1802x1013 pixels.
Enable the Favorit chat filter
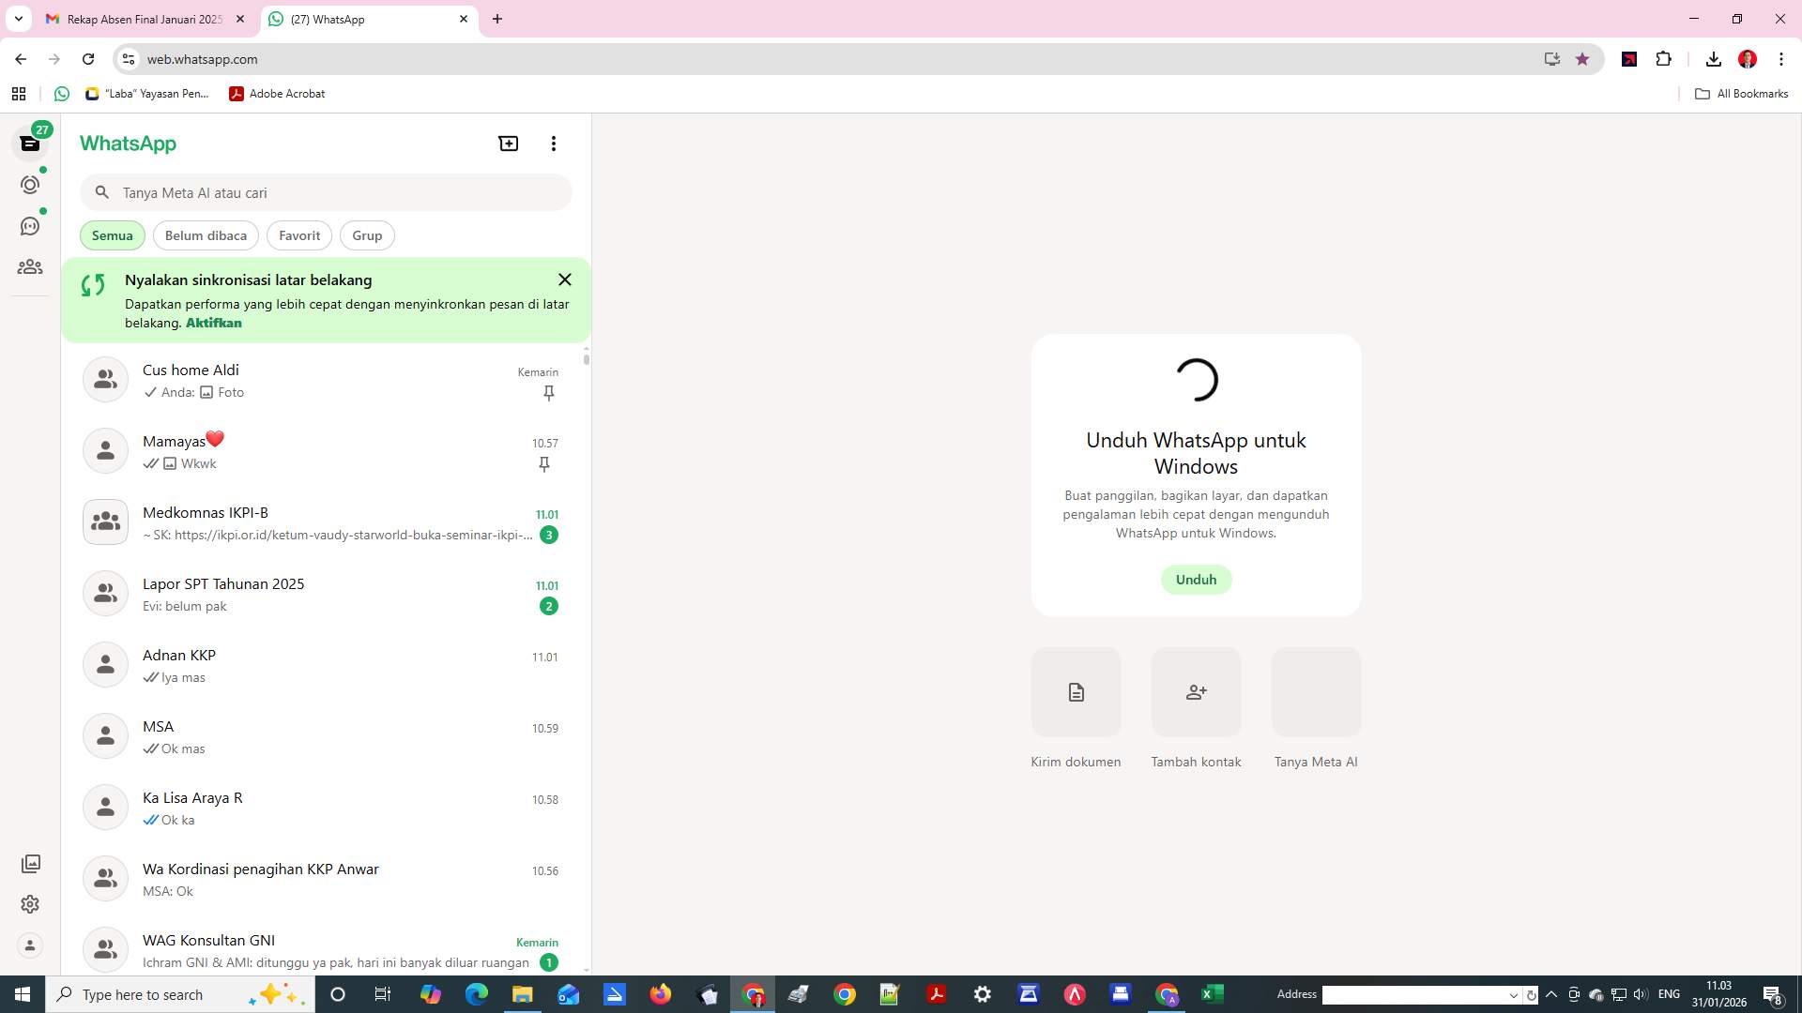298,234
